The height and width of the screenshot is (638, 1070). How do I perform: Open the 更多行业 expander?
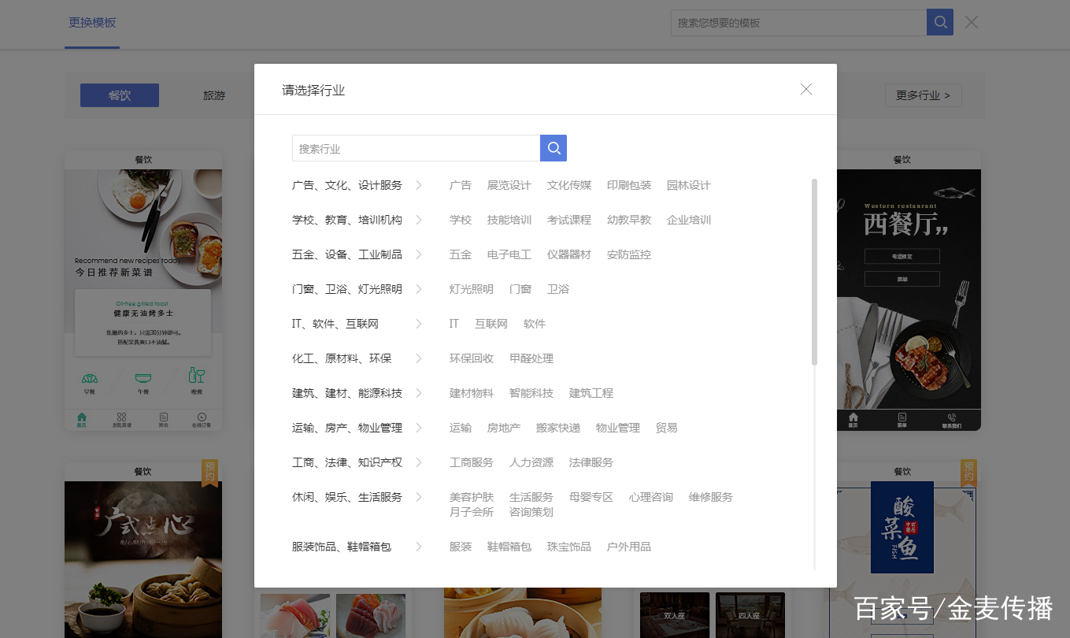pos(922,95)
